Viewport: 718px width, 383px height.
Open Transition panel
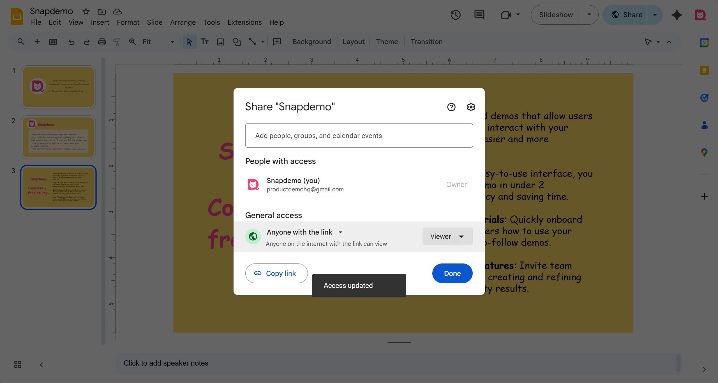pyautogui.click(x=426, y=42)
